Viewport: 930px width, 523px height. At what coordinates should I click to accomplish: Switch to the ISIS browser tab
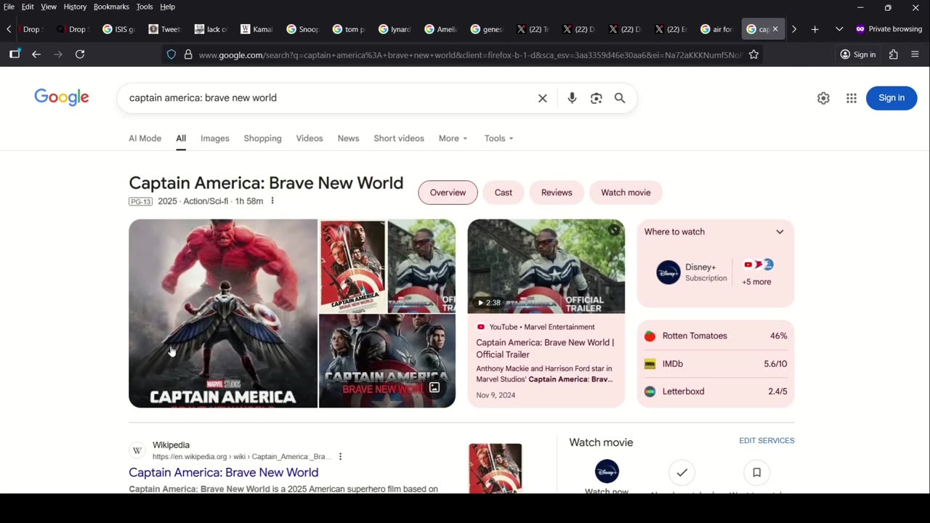tap(118, 29)
